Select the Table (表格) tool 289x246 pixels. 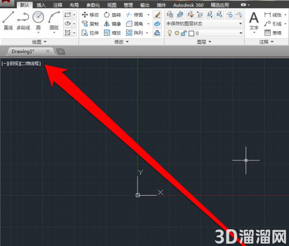[x=273, y=33]
